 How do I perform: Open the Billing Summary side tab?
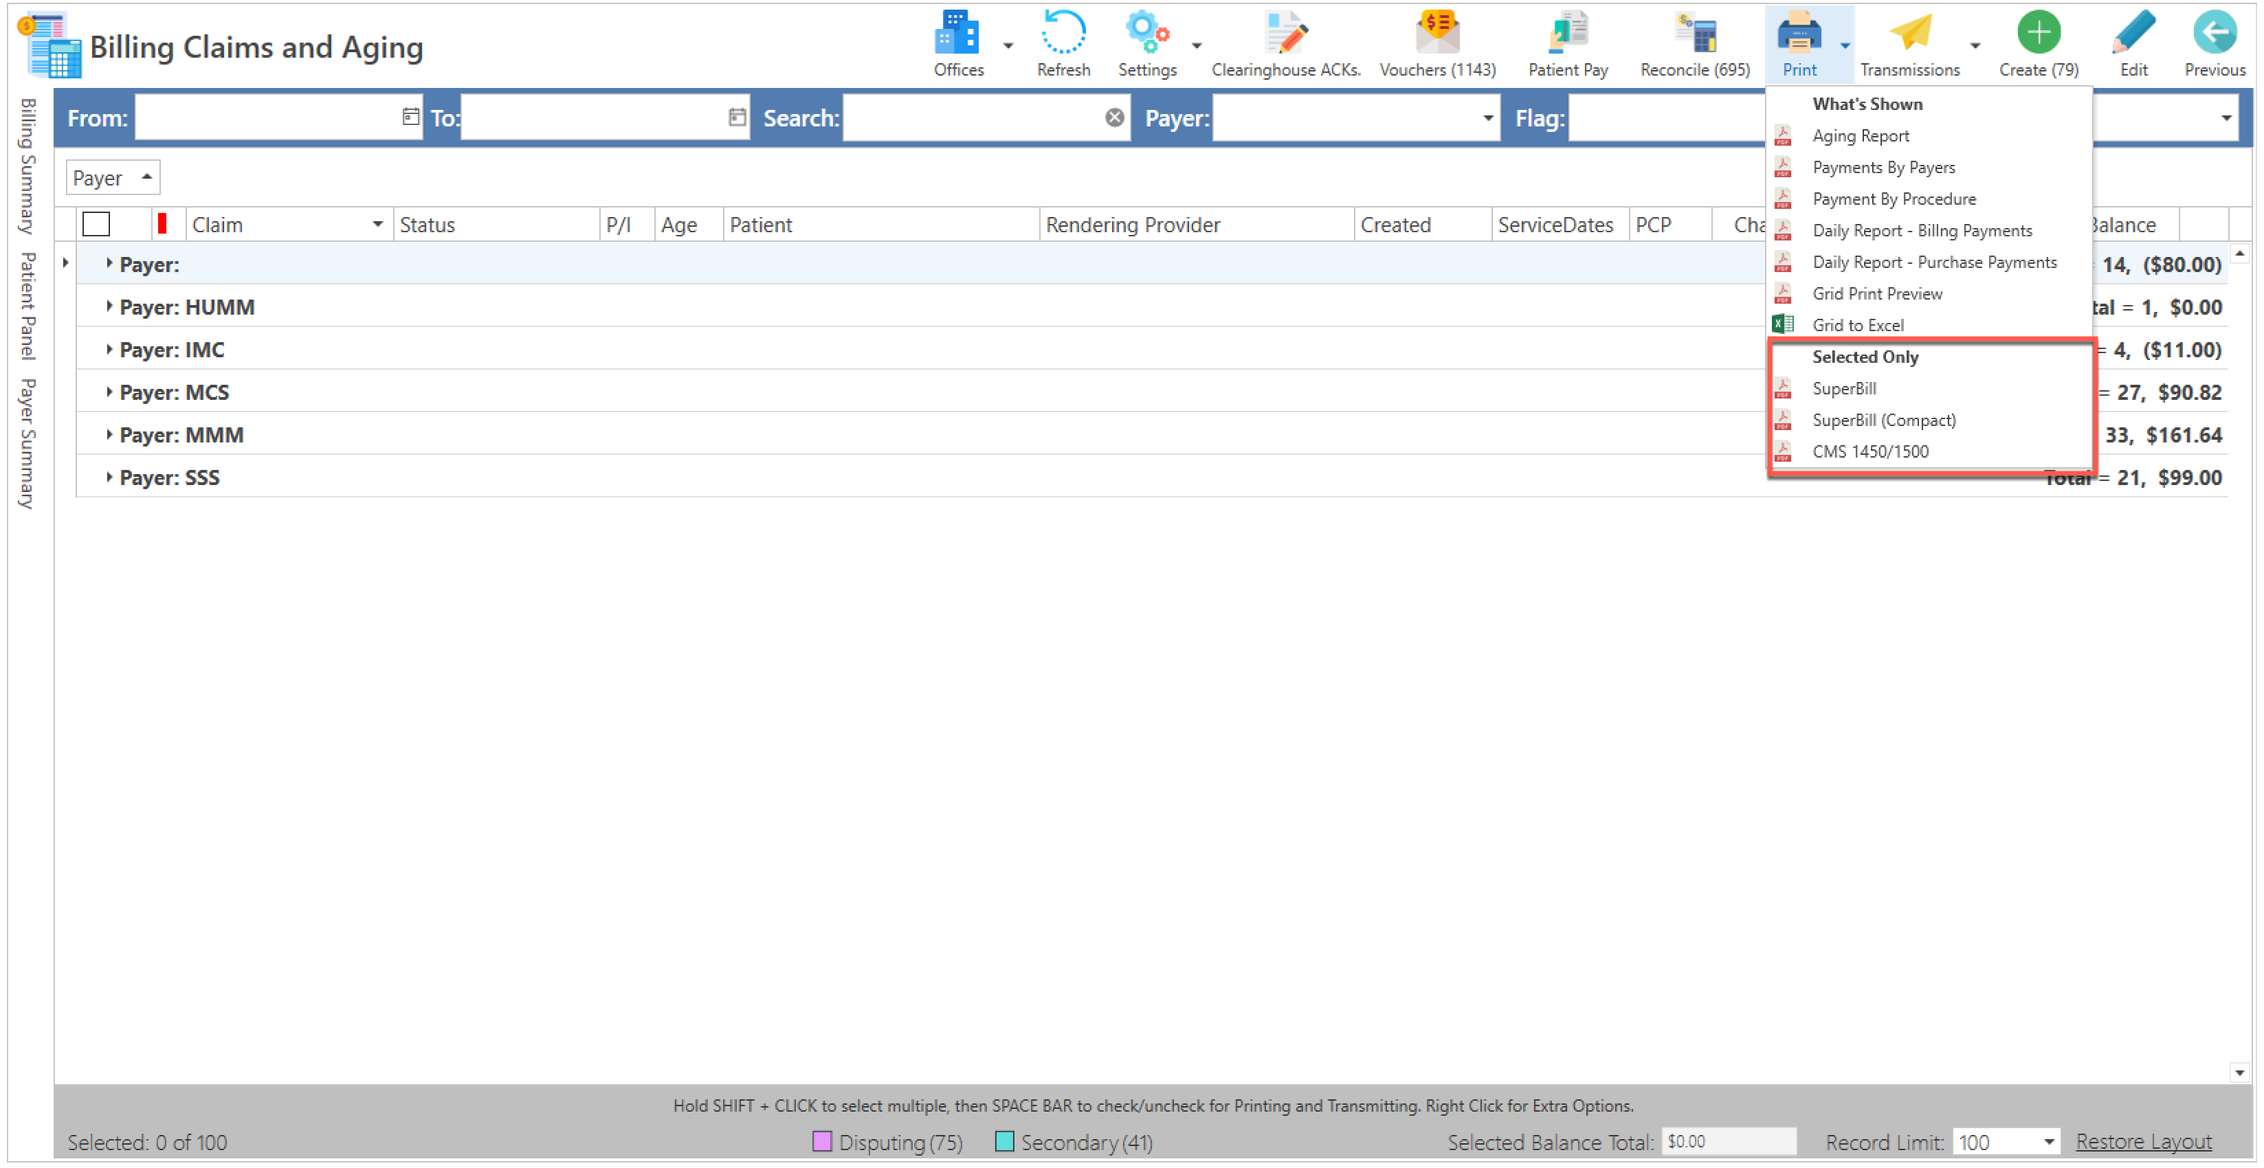[28, 166]
